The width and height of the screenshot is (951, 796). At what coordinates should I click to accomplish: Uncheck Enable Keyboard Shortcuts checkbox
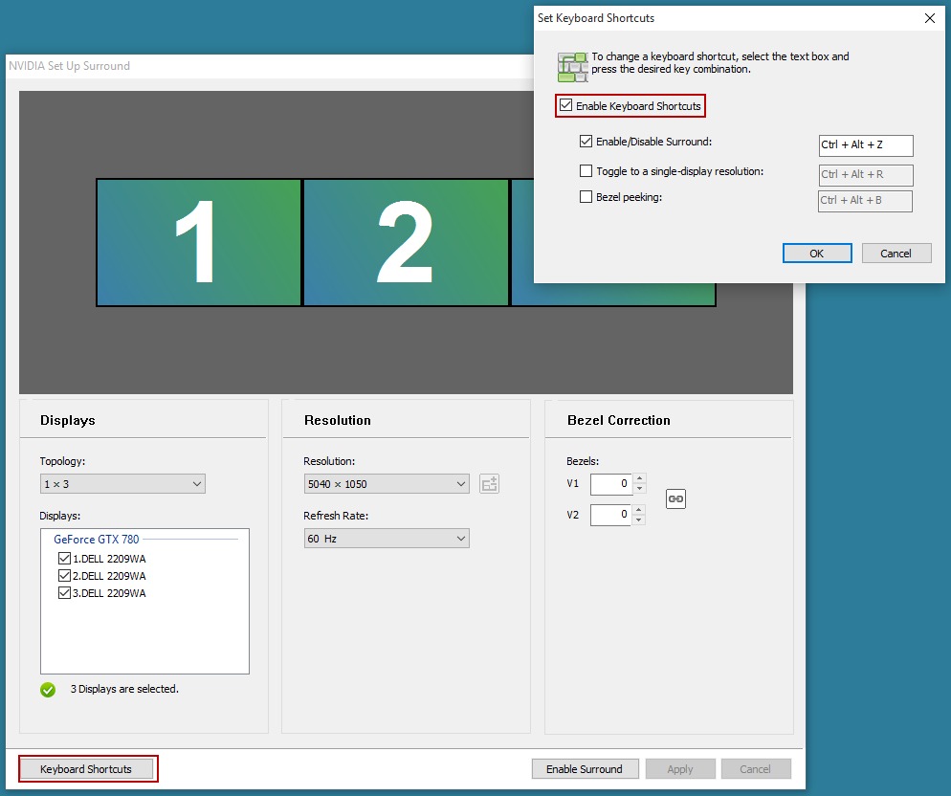coord(566,105)
